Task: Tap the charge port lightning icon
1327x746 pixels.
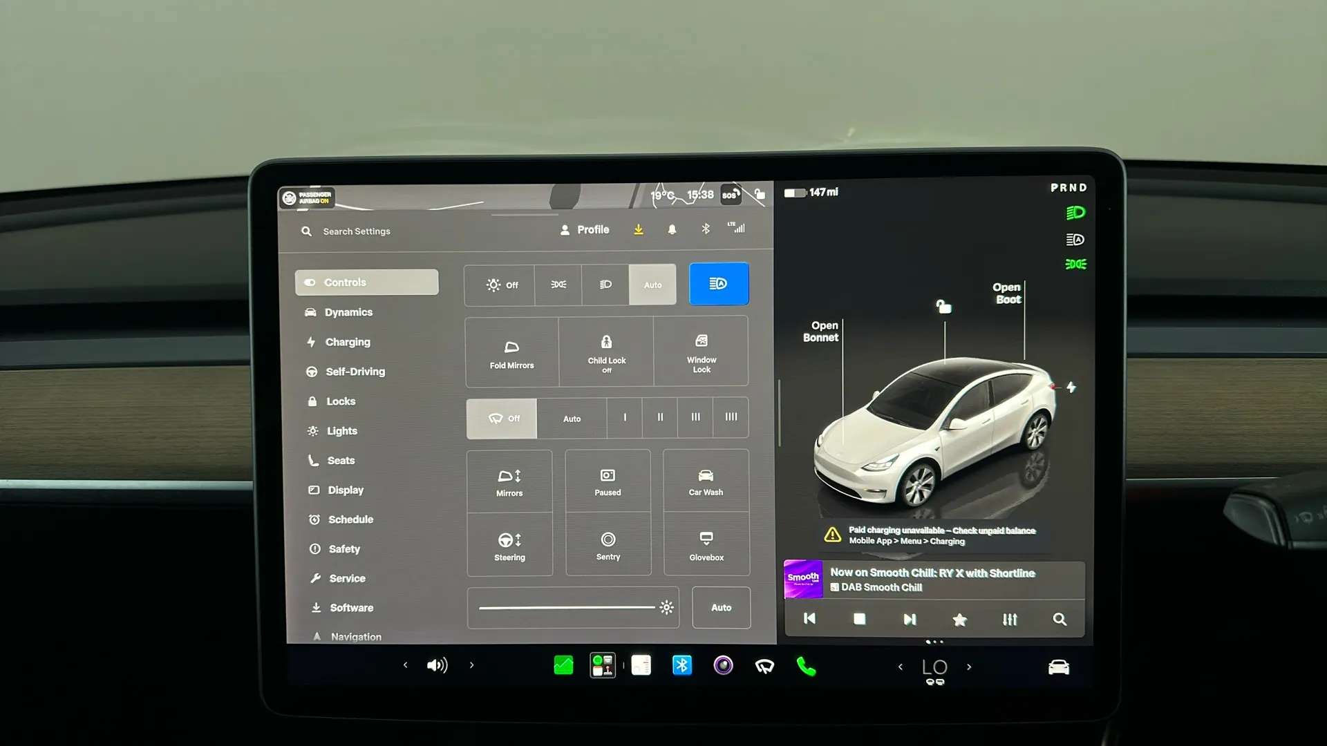Action: [x=1071, y=388]
